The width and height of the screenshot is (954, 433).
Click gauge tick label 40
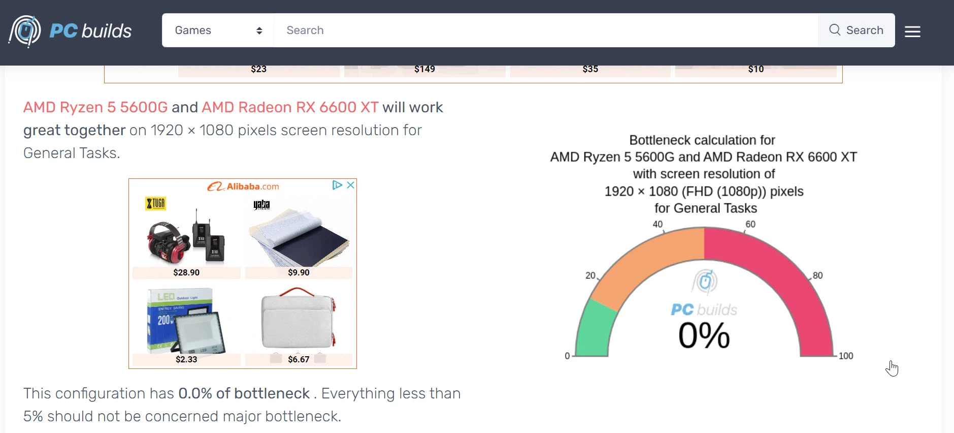pyautogui.click(x=657, y=224)
